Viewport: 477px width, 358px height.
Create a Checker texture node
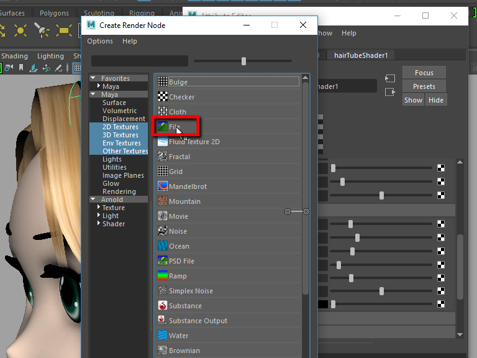click(x=228, y=97)
